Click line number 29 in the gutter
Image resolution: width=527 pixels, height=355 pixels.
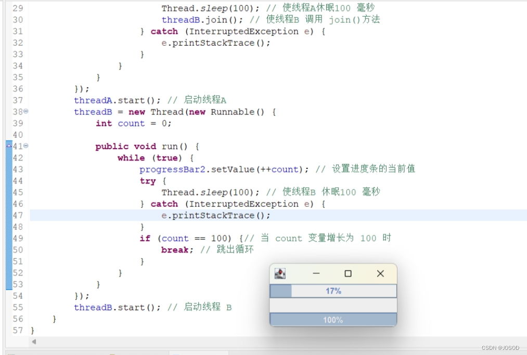coord(18,8)
